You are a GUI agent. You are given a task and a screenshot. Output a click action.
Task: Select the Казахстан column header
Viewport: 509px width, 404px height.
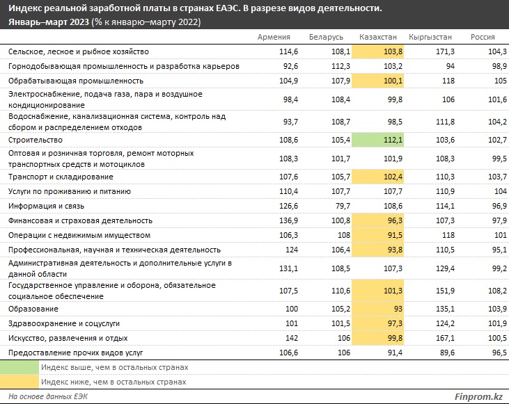click(378, 37)
